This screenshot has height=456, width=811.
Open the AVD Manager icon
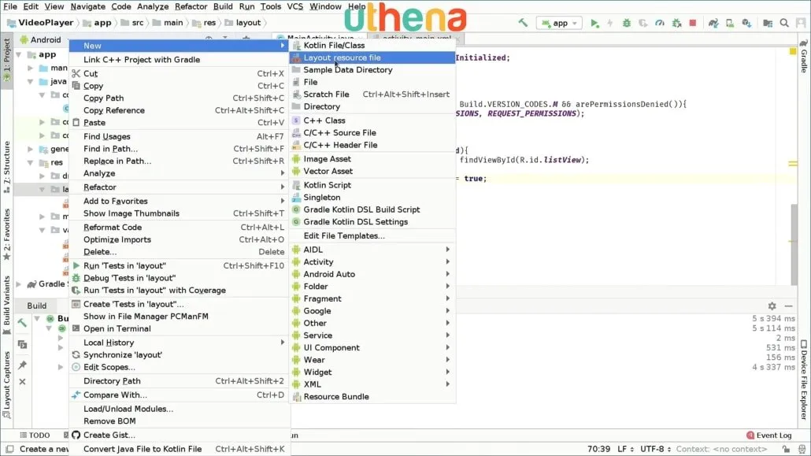pyautogui.click(x=730, y=24)
